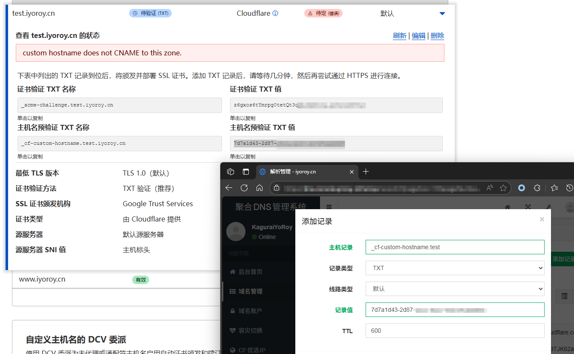Viewport: 574px width, 354px height.
Task: Click the lock icon in address bar
Action: 277,188
